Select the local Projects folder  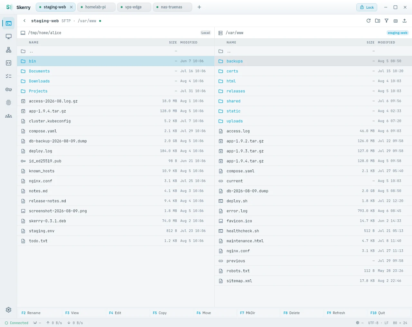point(116,91)
